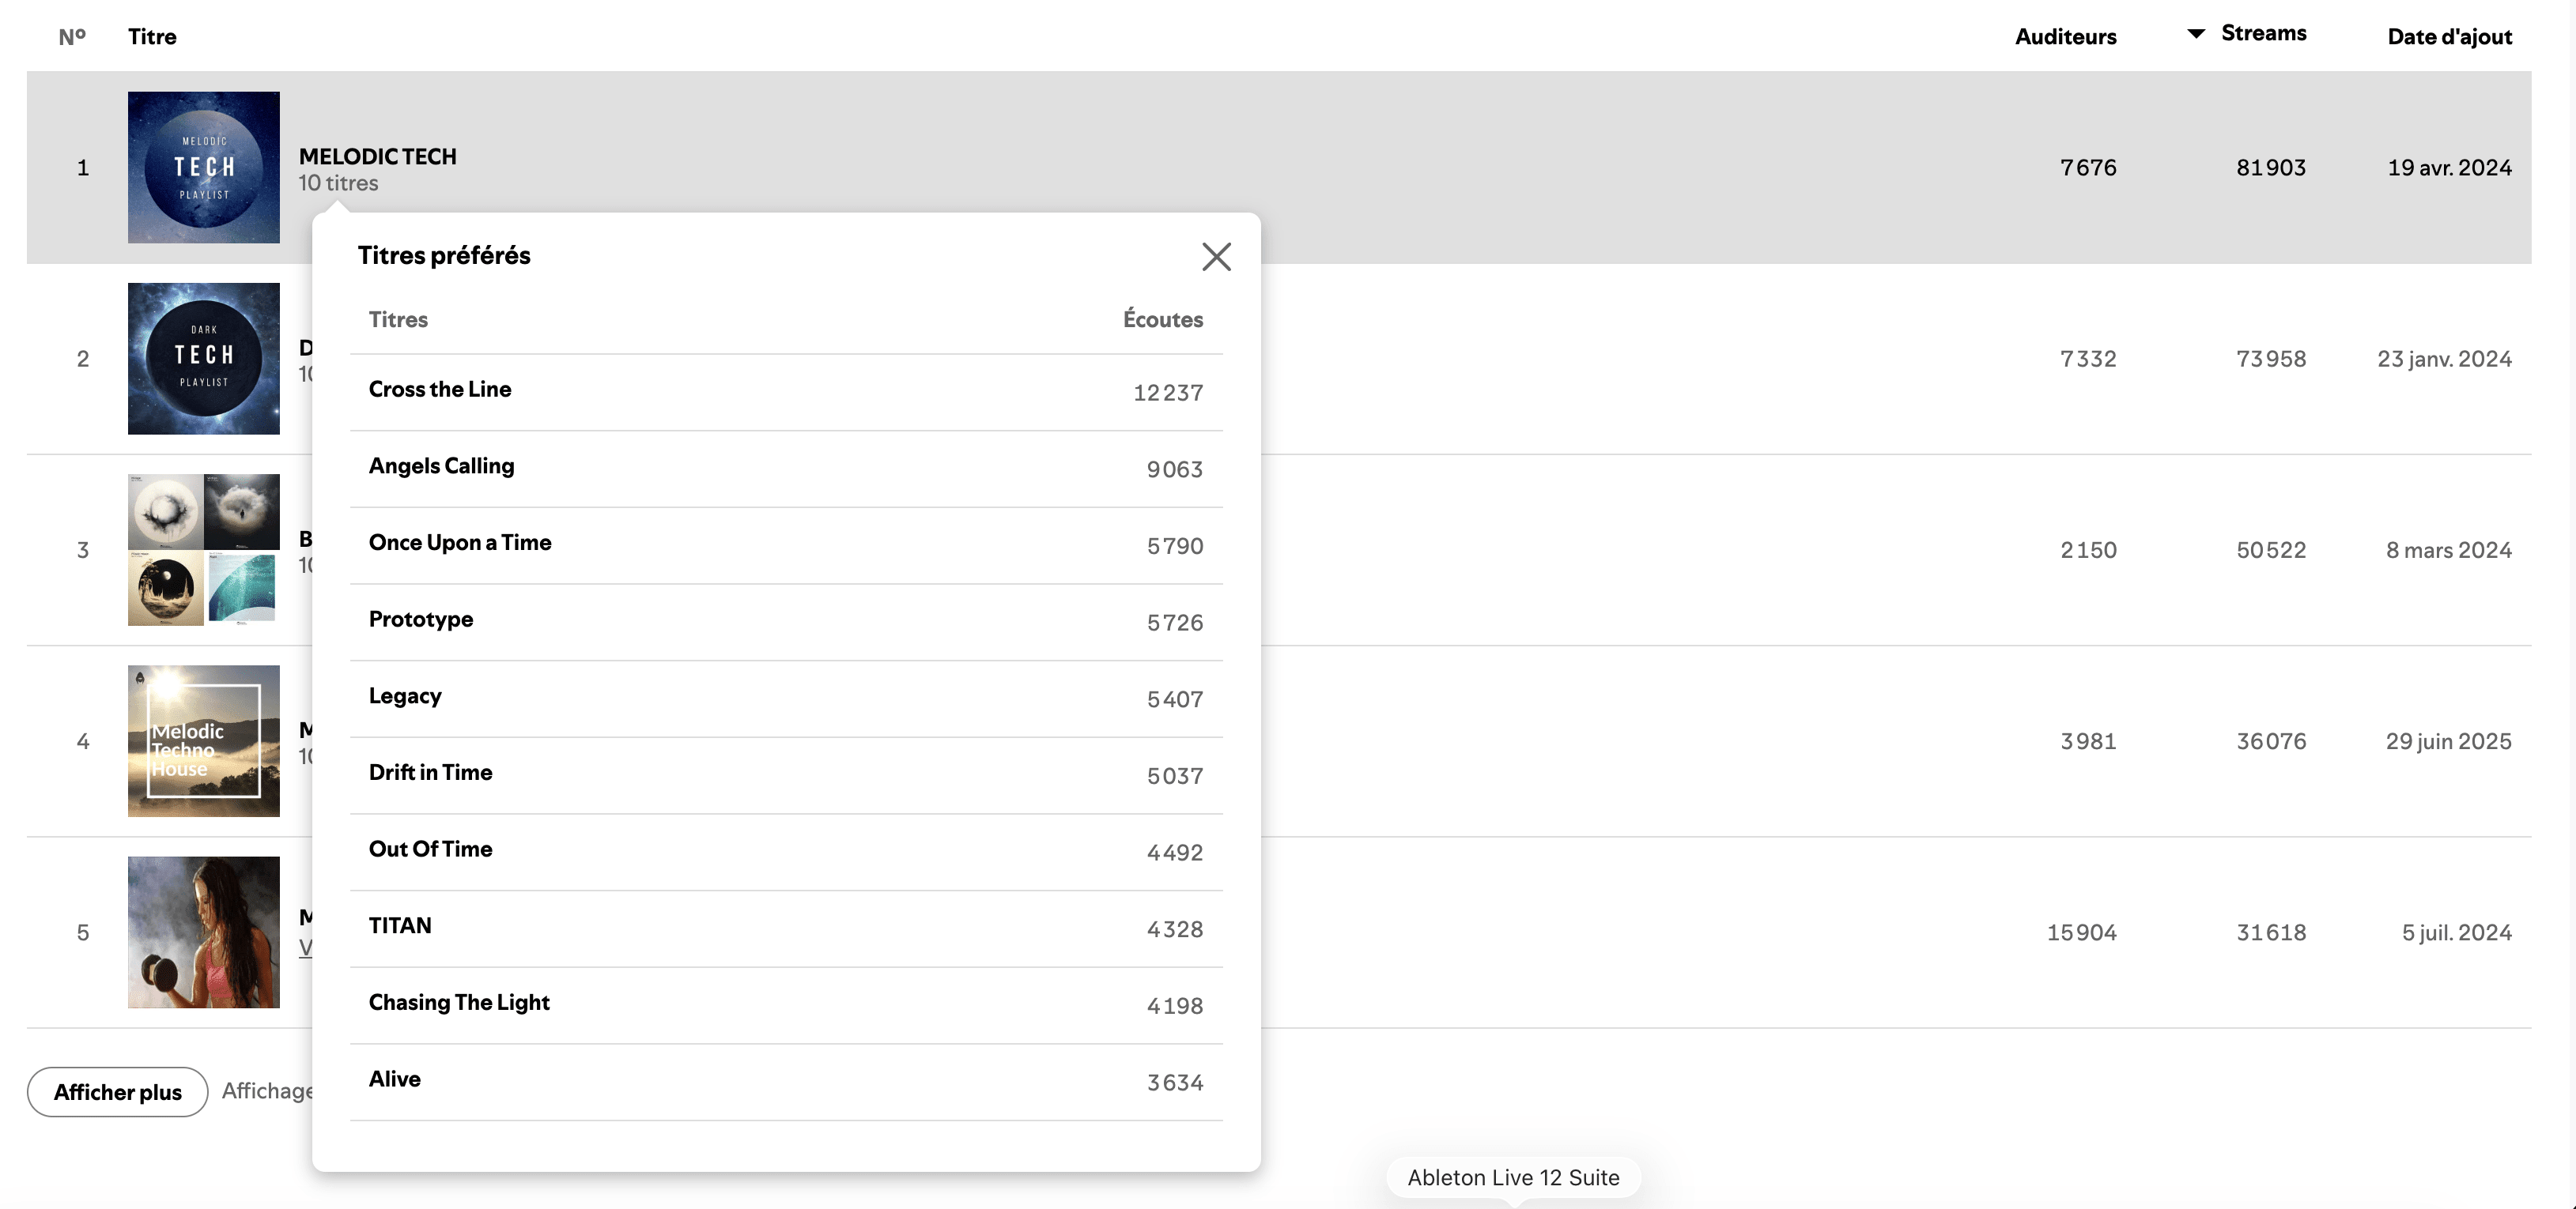Select the MELODIC TECH playlist title
The height and width of the screenshot is (1209, 2576).
pyautogui.click(x=377, y=156)
